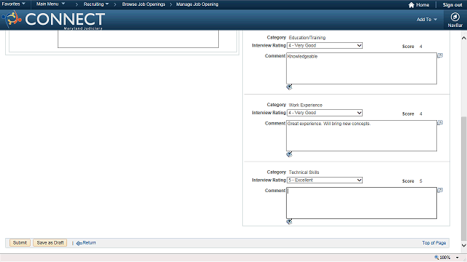Expand Work Experience comment popup icon
Image resolution: width=467 pixels, height=262 pixels.
tap(440, 123)
